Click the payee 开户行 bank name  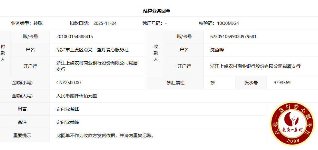point(255,66)
